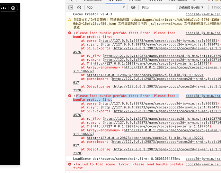Select the 'Cocos Creator v2.4.3' log text
The width and height of the screenshot is (221, 173).
coord(92,14)
